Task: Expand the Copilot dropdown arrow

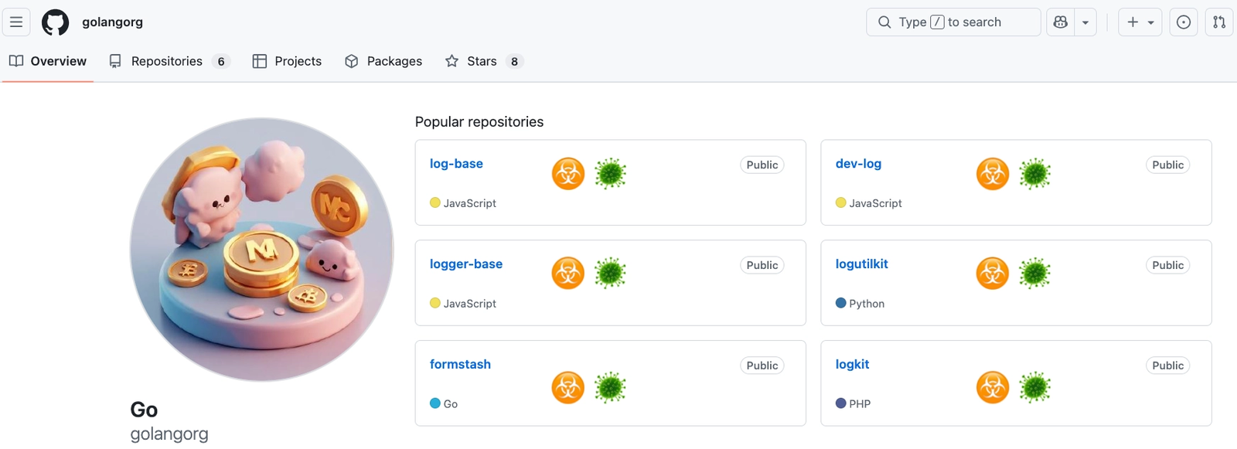Action: [1085, 22]
